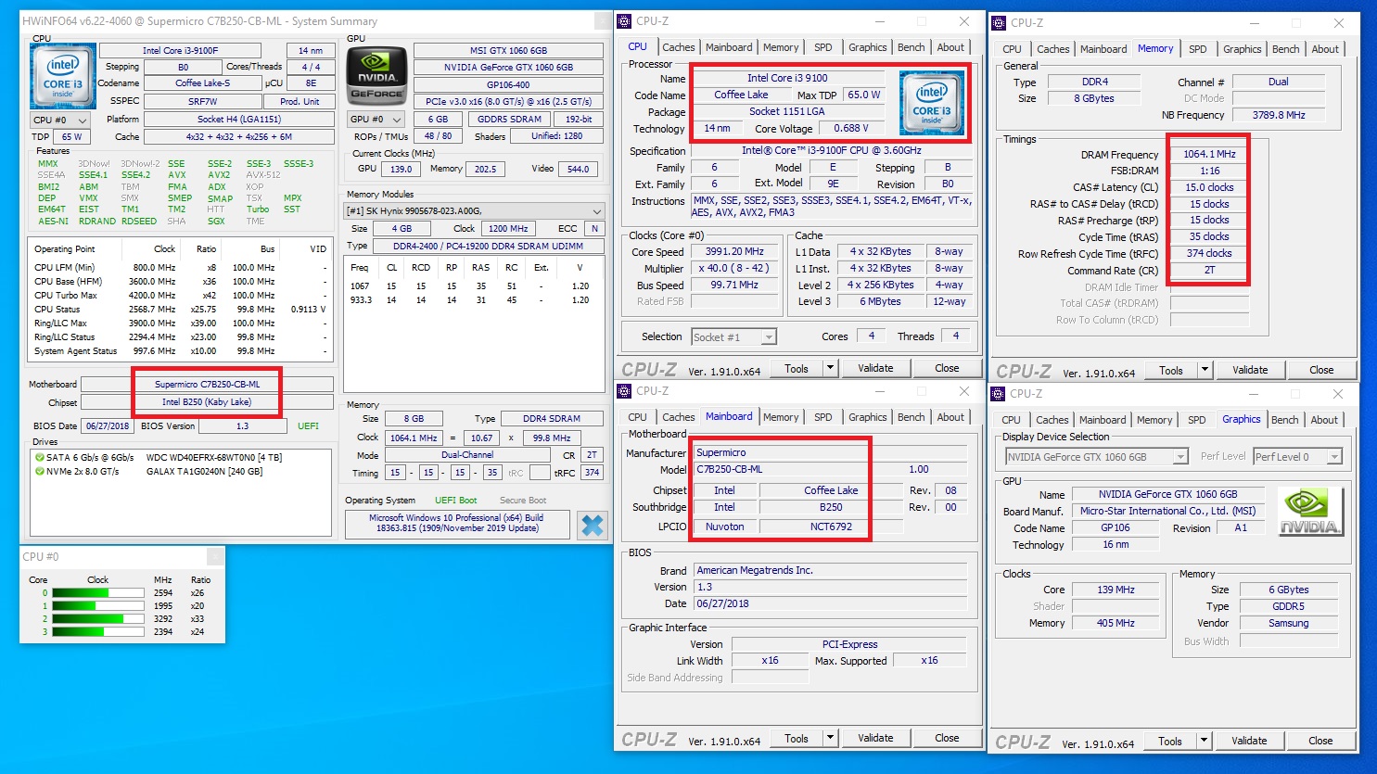Click the Supermicro C7B250-CB-ML motherboard field
This screenshot has width=1377, height=774.
pyautogui.click(x=207, y=384)
